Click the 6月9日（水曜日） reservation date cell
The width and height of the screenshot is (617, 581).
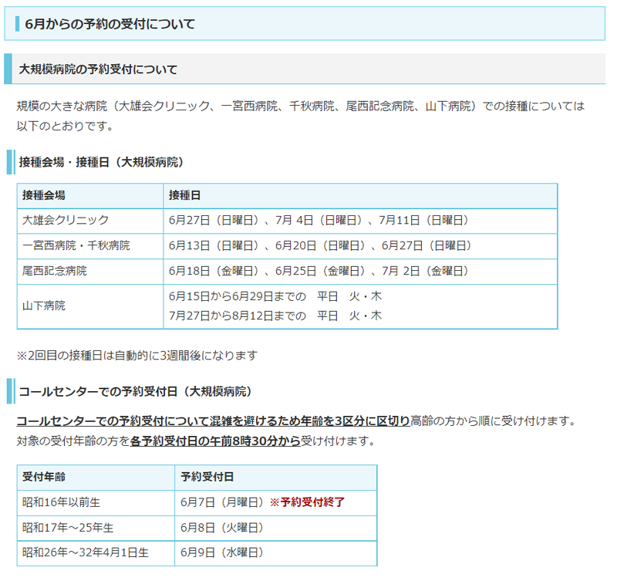pos(222,552)
